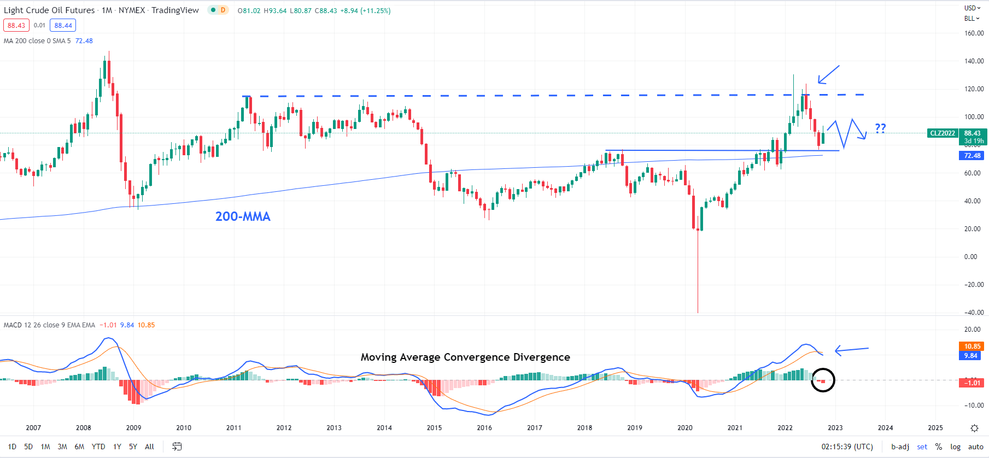Click the CLZ2022 price label tag
This screenshot has width=989, height=458.
coord(943,133)
